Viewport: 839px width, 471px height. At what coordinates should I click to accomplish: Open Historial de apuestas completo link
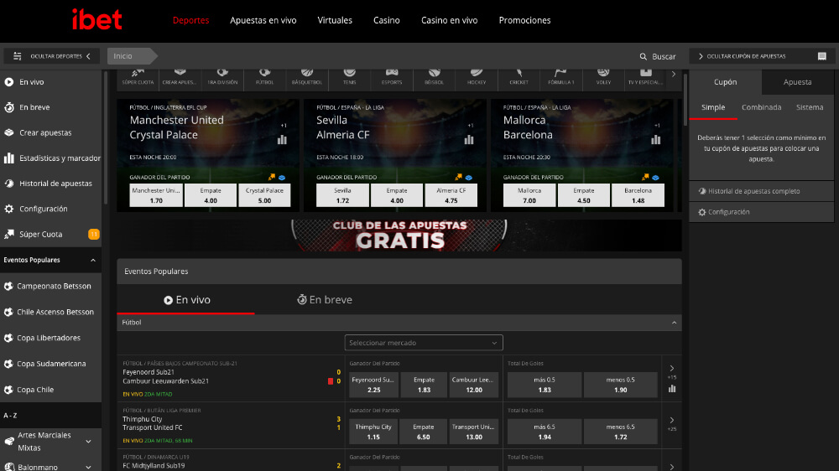tap(753, 191)
